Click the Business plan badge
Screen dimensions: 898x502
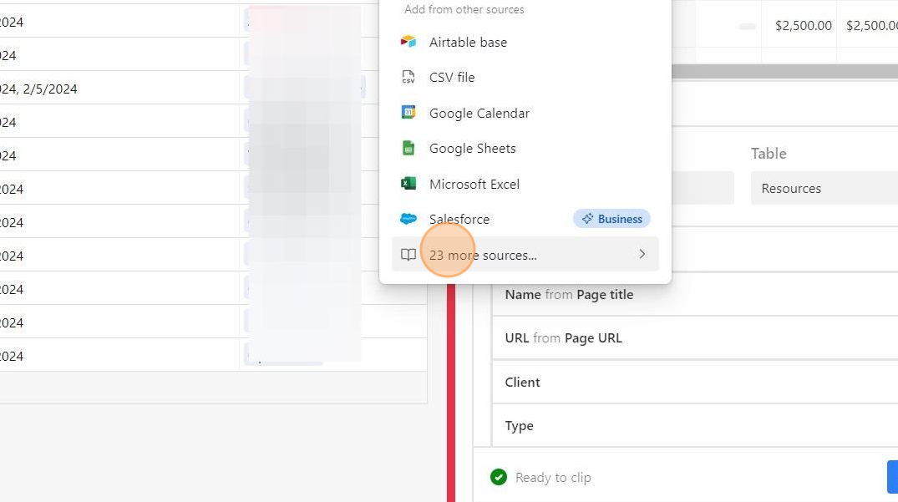pyautogui.click(x=611, y=219)
